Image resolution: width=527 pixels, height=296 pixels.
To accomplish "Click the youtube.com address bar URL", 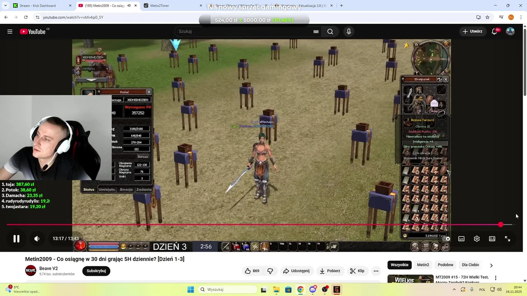I will 73,17.
